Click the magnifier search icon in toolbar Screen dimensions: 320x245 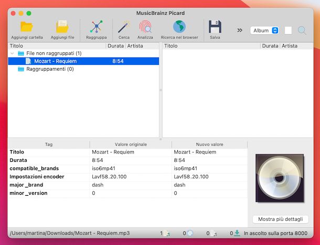302,30
